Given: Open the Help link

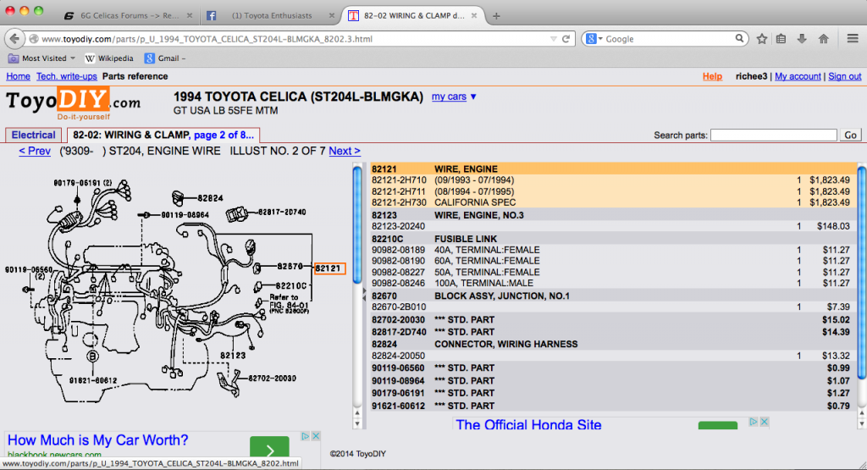Looking at the screenshot, I should [x=712, y=76].
